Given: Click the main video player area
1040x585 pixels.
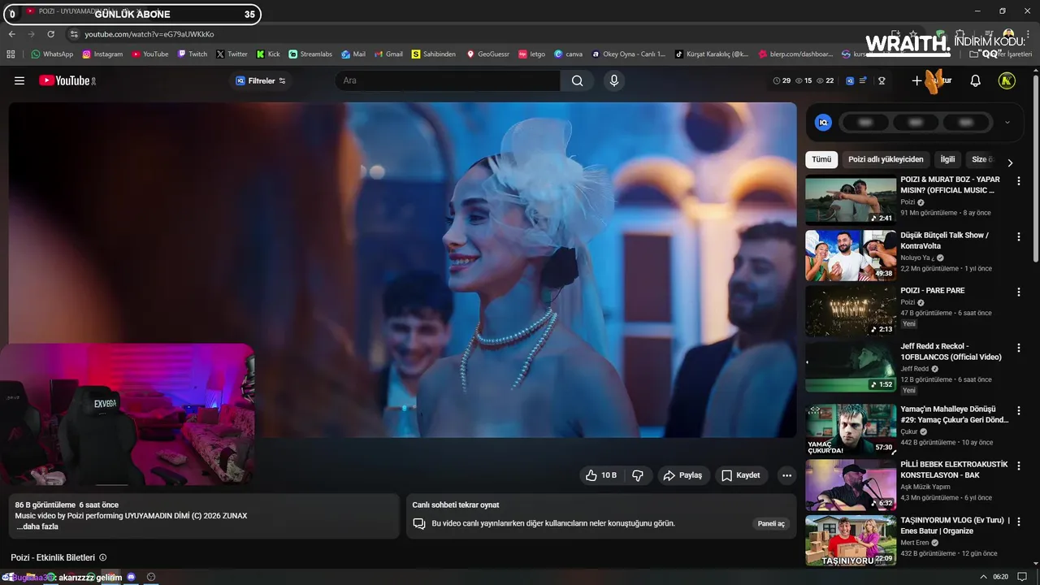Looking at the screenshot, I should pos(402,270).
